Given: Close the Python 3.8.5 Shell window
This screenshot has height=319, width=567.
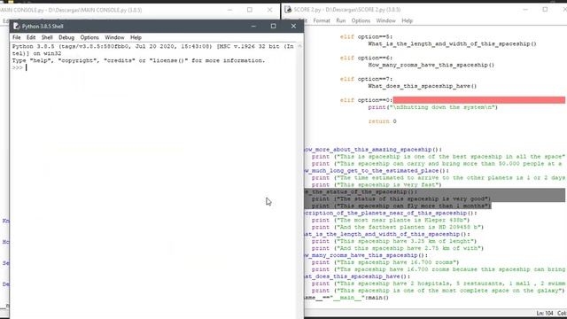Looking at the screenshot, I should click(x=293, y=26).
